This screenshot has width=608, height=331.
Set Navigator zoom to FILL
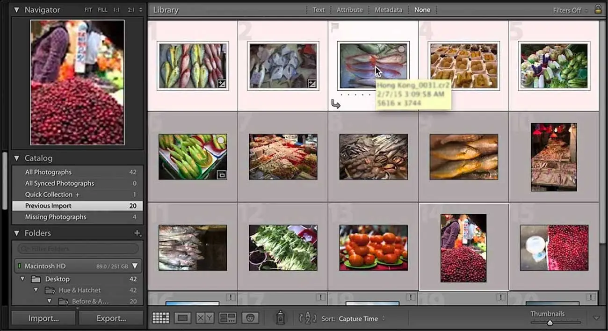click(102, 10)
